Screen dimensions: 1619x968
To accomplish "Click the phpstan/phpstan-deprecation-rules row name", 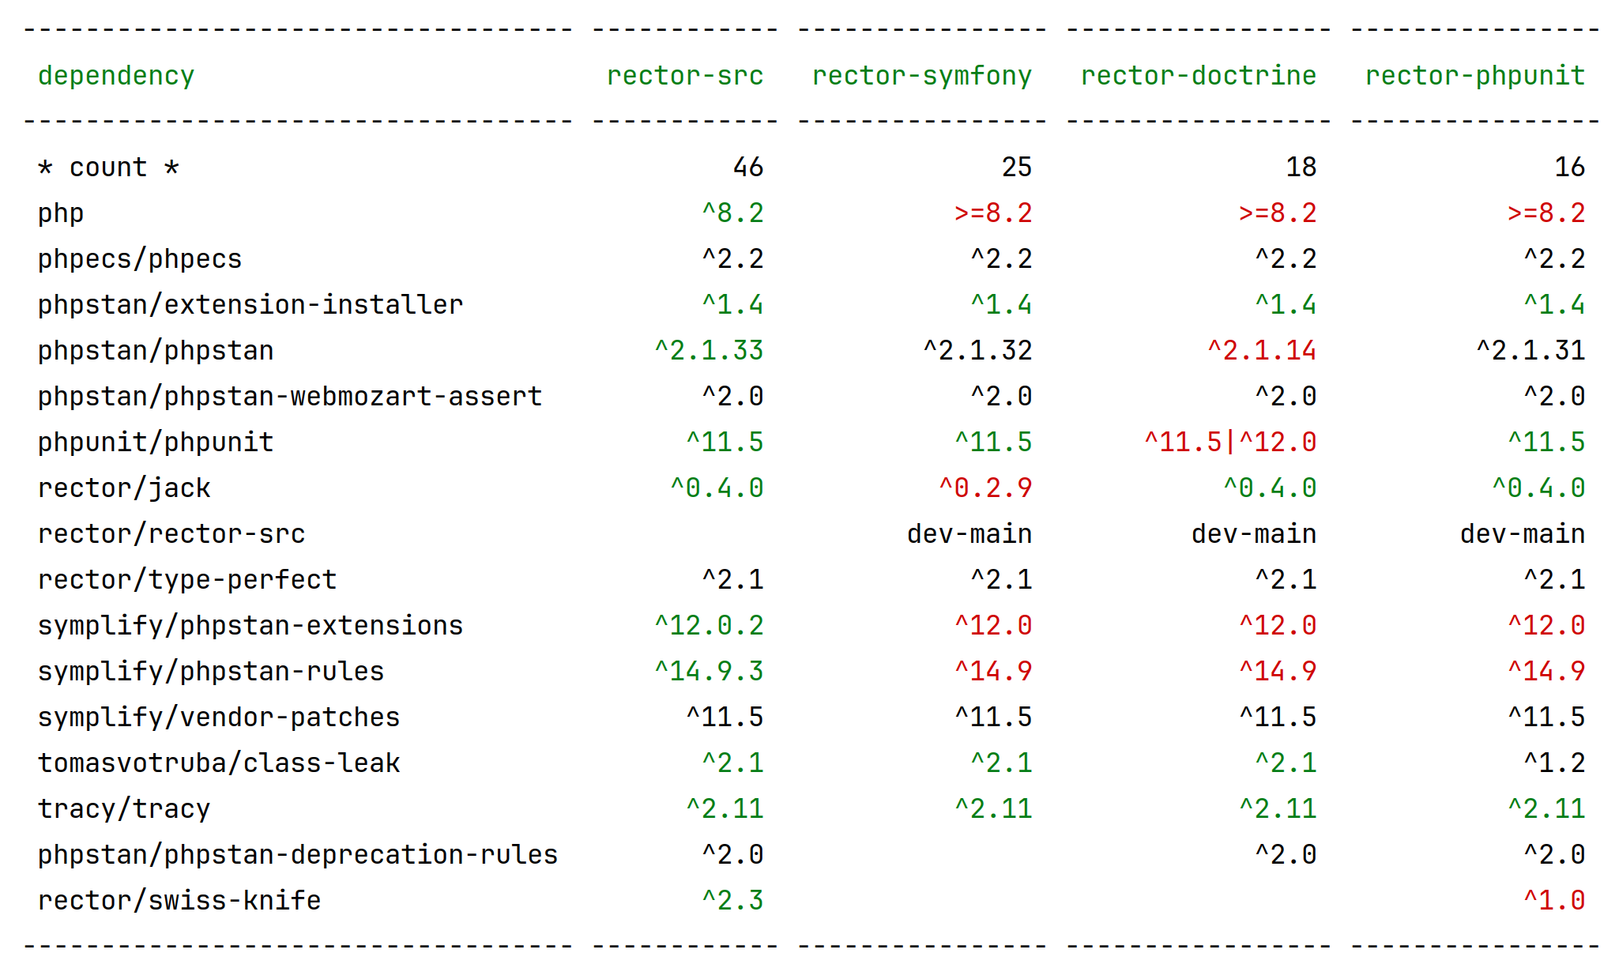I will coord(298,855).
